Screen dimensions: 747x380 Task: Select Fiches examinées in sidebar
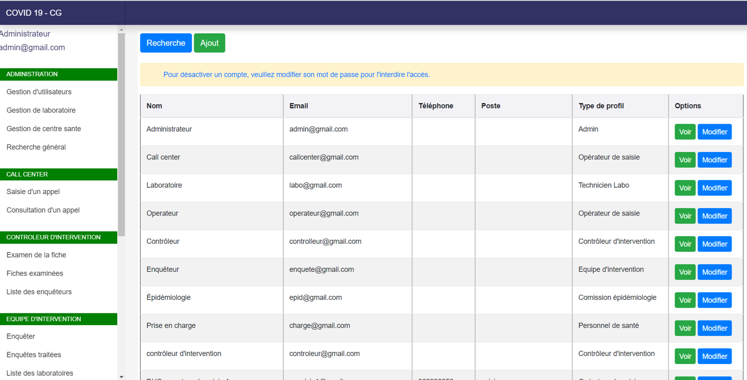[x=35, y=274]
